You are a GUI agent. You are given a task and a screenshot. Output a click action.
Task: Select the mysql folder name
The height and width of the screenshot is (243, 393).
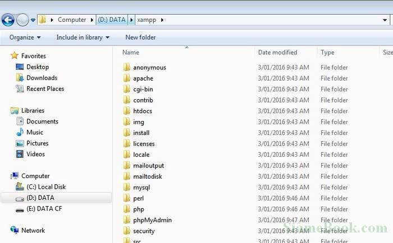pos(141,188)
